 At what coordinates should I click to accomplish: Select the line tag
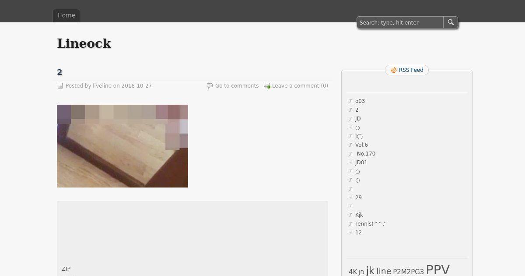[x=384, y=271]
